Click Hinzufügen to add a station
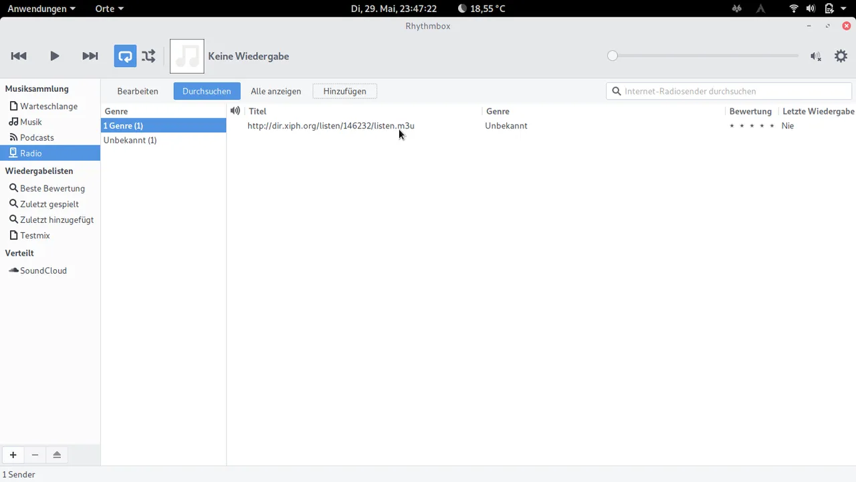The width and height of the screenshot is (856, 482). pyautogui.click(x=344, y=91)
